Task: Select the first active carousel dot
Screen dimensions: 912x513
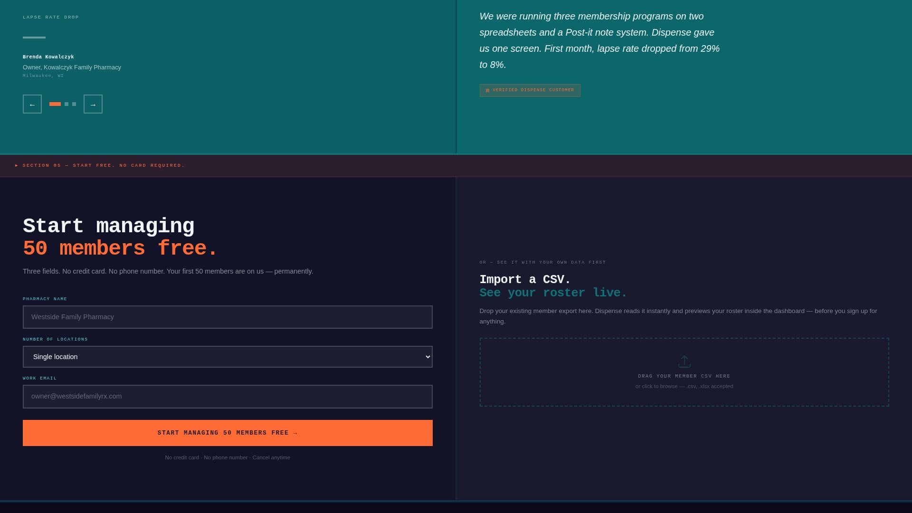Action: pos(55,104)
